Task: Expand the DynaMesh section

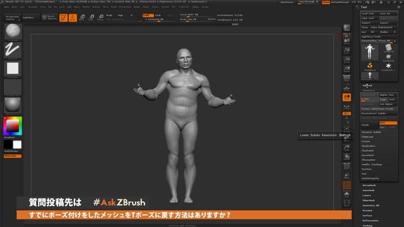Action: click(x=367, y=156)
